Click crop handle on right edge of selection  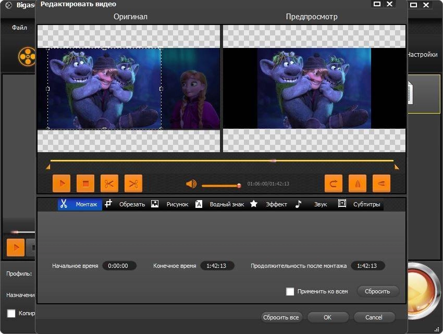(161, 89)
